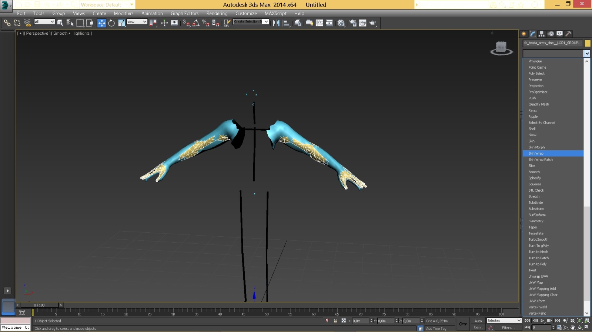Viewport: 592px width, 332px height.
Task: Toggle Auto Key mode
Action: pyautogui.click(x=478, y=321)
